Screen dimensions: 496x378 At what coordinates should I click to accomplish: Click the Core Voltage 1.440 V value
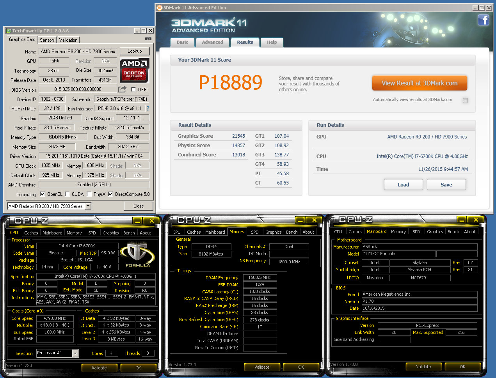coord(104,267)
